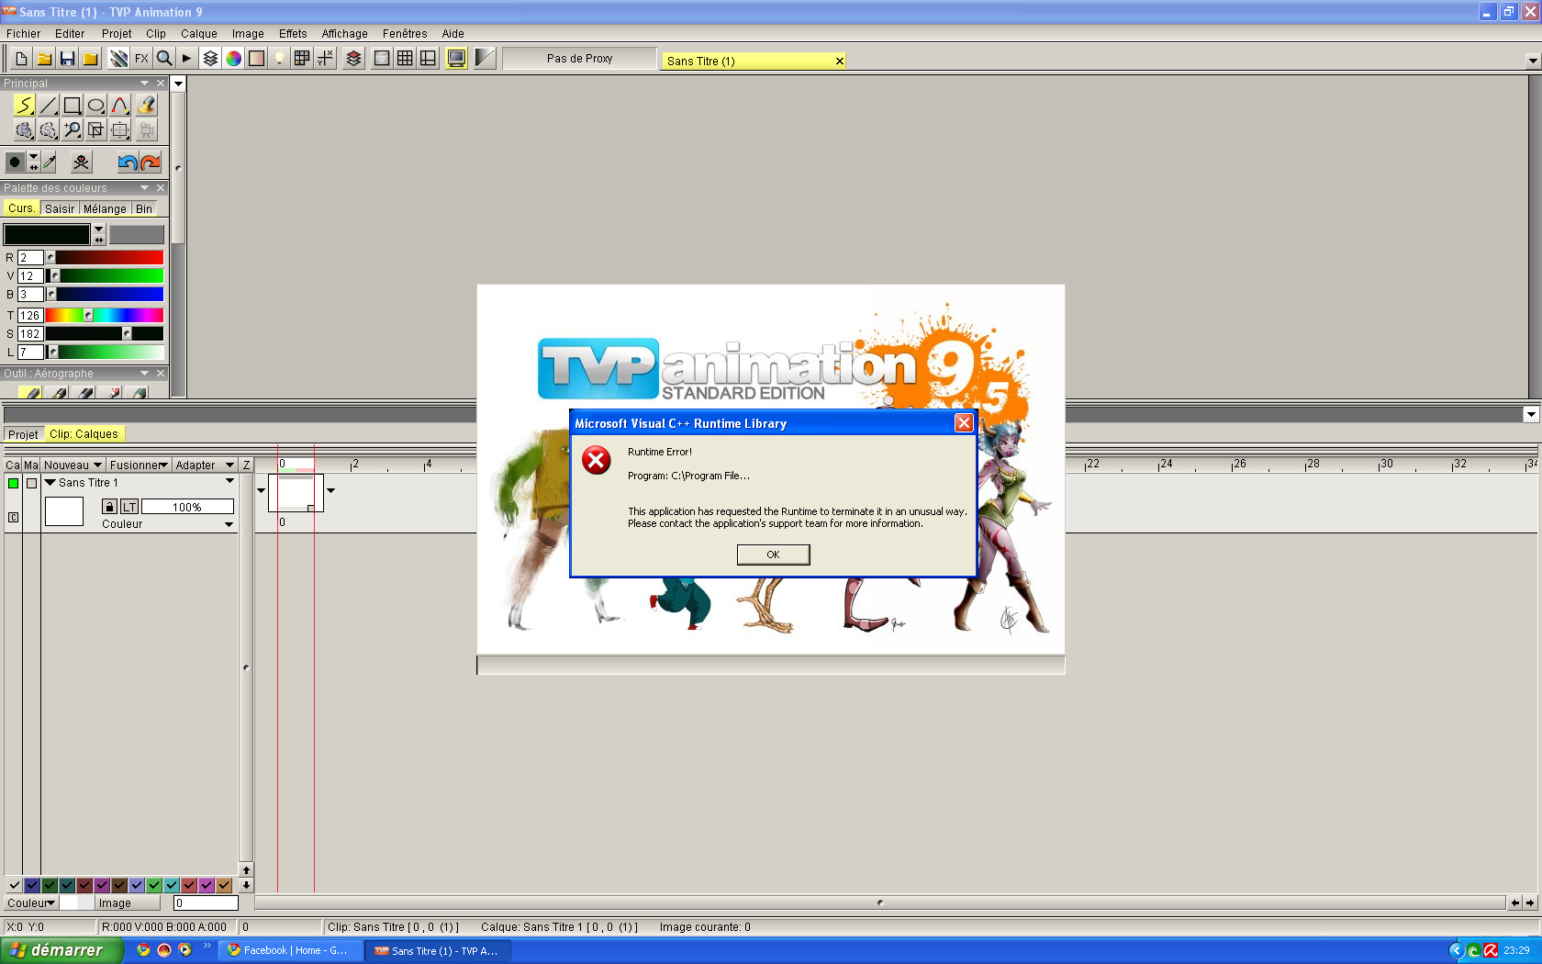Viewport: 1542px width, 964px height.
Task: Select the spline curve tool
Action: click(120, 106)
